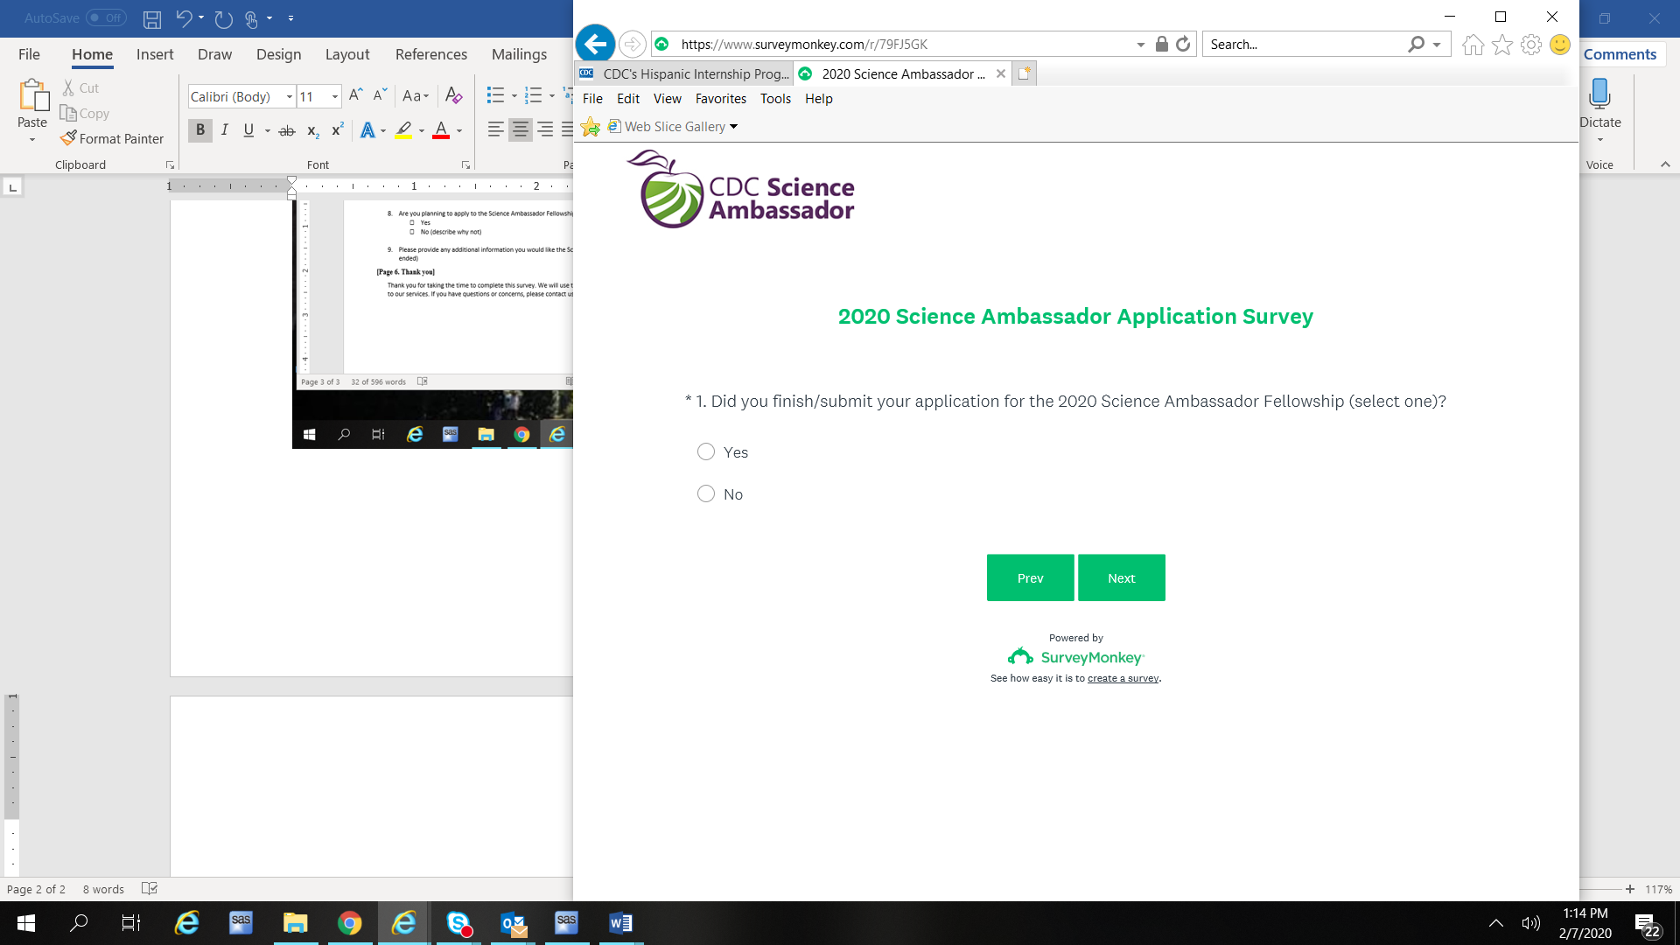Click the yellow text highlight color button
Image resolution: width=1680 pixels, height=945 pixels.
[403, 130]
